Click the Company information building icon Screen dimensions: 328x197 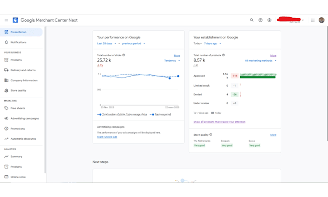point(6,80)
